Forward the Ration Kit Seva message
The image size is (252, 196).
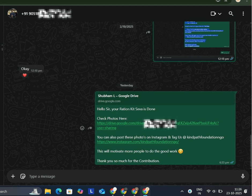pos(90,128)
